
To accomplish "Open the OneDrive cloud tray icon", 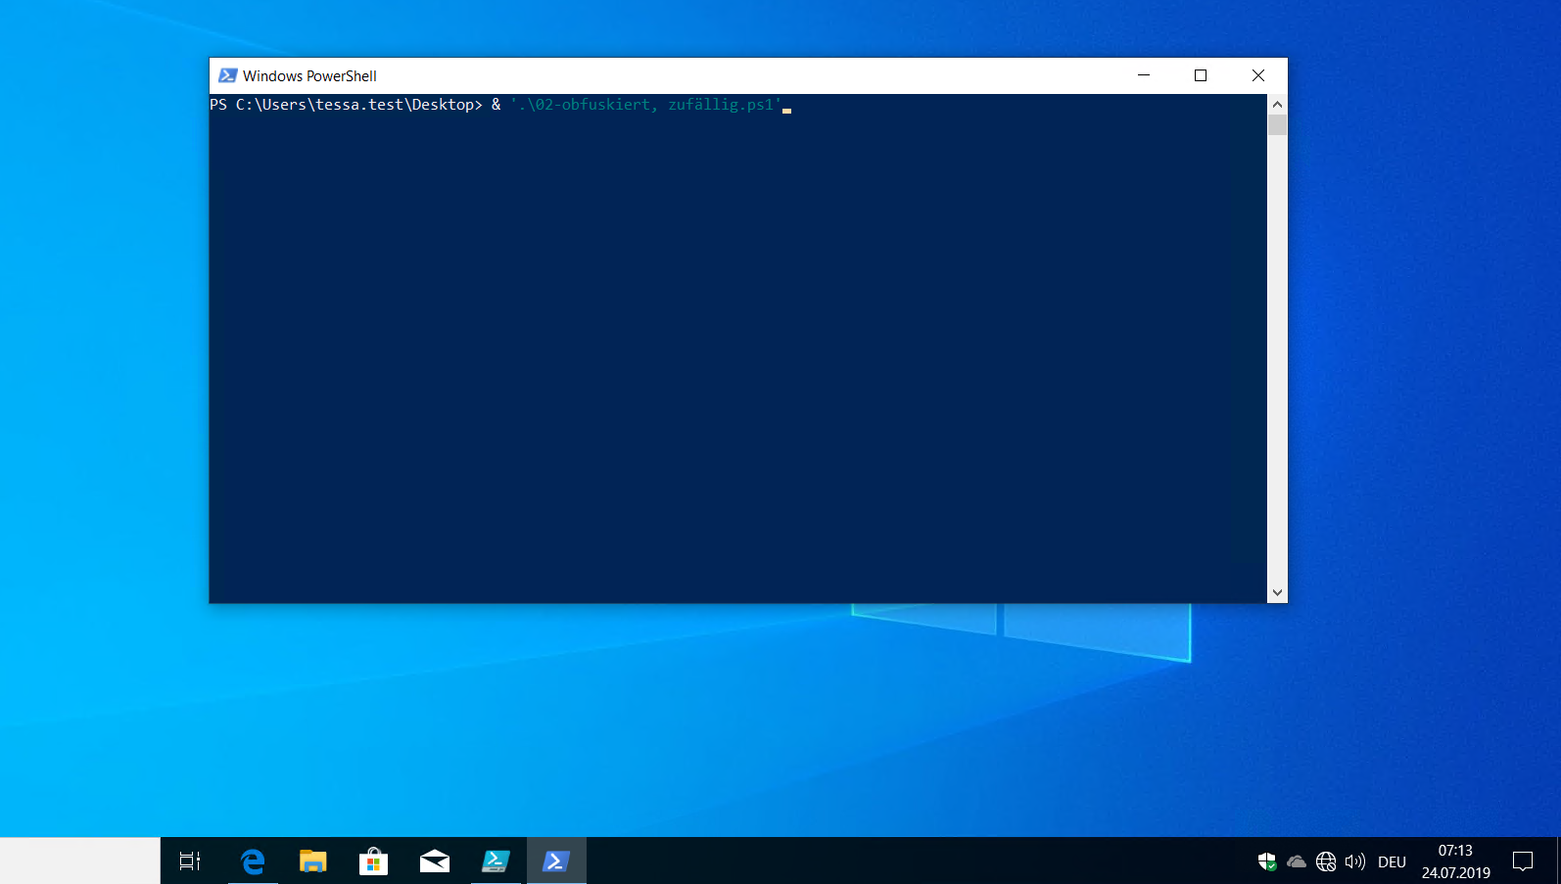I will click(1297, 861).
